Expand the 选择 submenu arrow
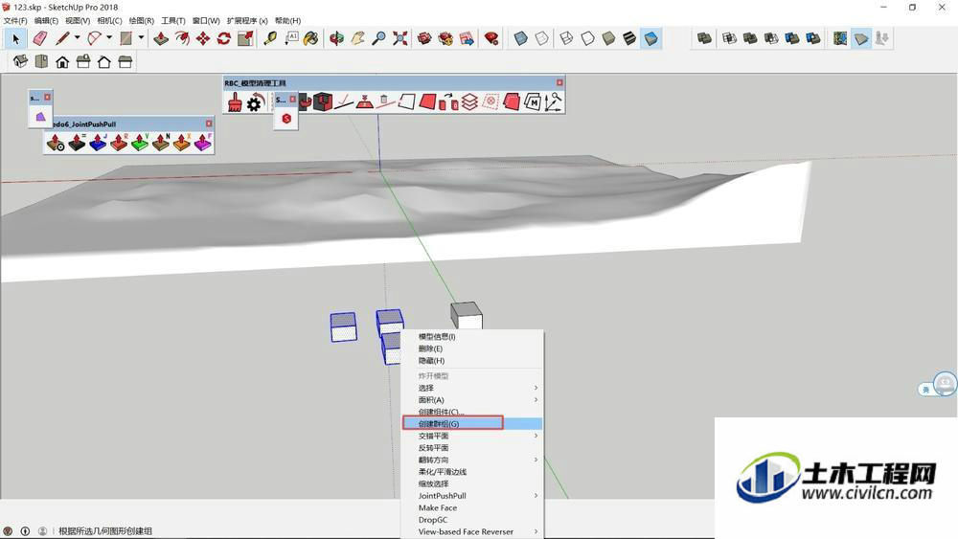 click(x=536, y=388)
